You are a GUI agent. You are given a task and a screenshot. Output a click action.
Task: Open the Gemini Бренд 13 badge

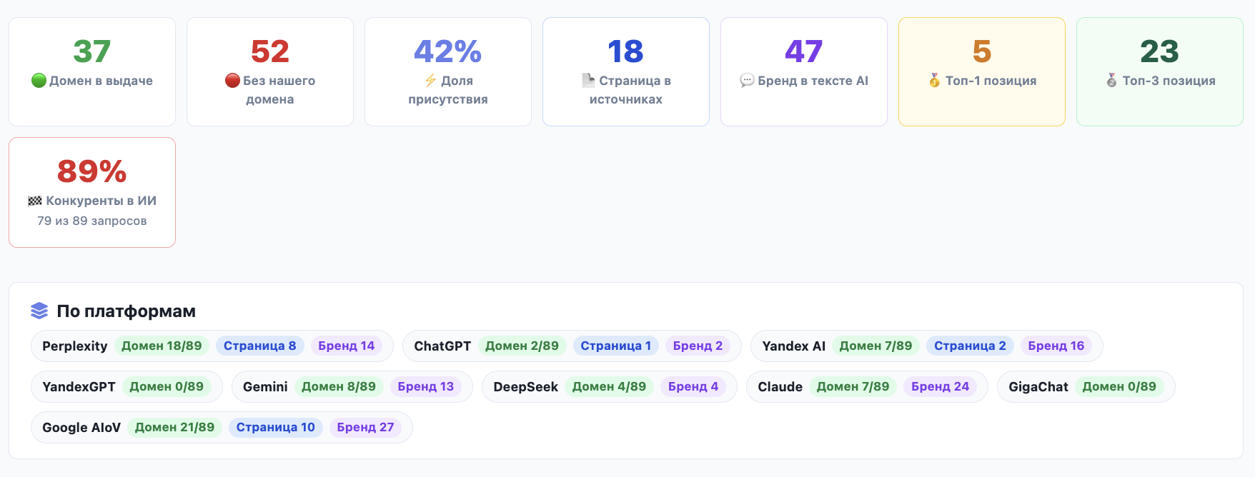coord(426,386)
